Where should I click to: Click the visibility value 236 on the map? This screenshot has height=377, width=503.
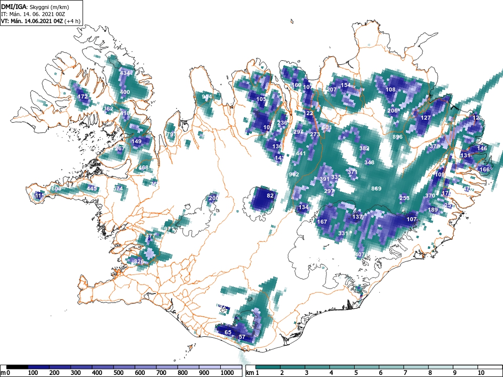282,123
